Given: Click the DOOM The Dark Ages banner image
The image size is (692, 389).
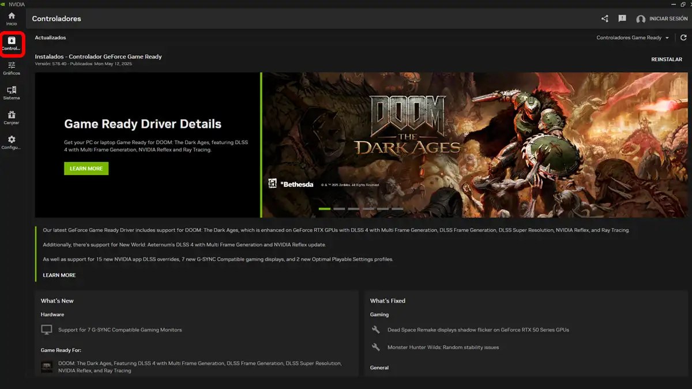Looking at the screenshot, I should click(x=476, y=145).
